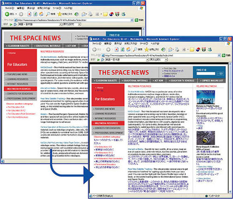Click the Find It search input field

206,73
